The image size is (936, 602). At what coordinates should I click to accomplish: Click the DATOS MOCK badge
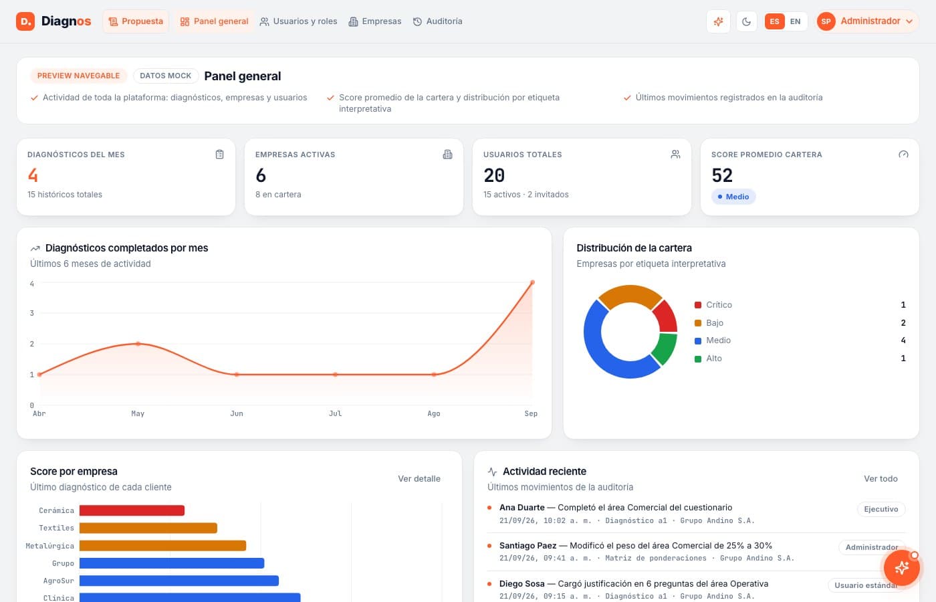[166, 76]
